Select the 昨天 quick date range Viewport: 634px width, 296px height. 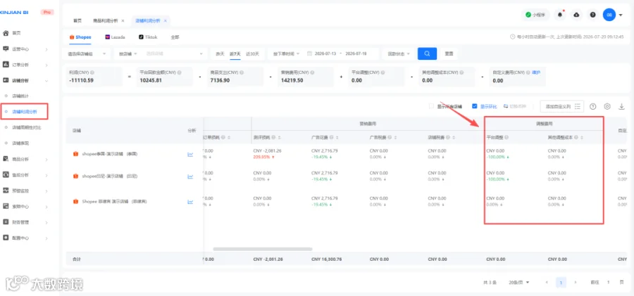(x=220, y=53)
